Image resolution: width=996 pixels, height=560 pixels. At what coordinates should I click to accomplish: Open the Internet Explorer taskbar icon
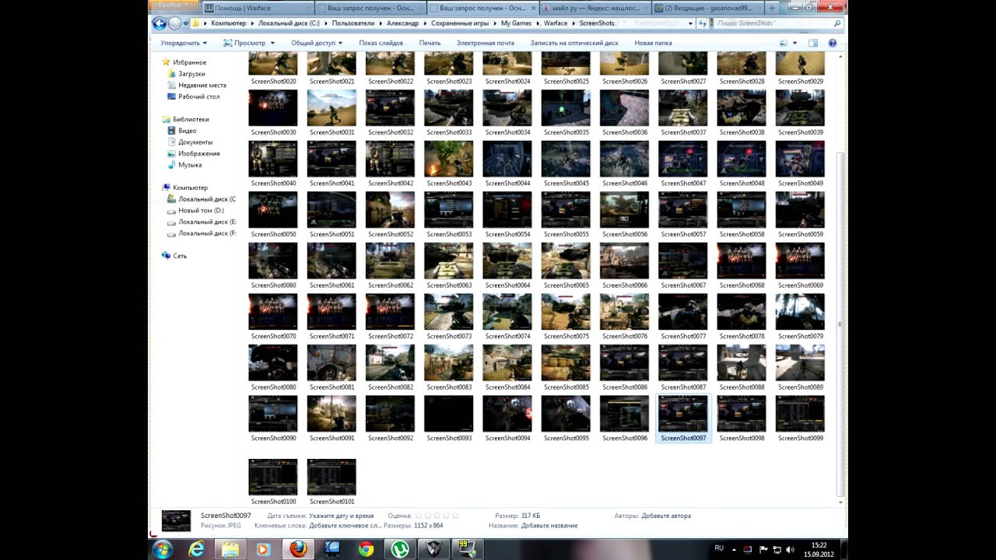pyautogui.click(x=196, y=549)
